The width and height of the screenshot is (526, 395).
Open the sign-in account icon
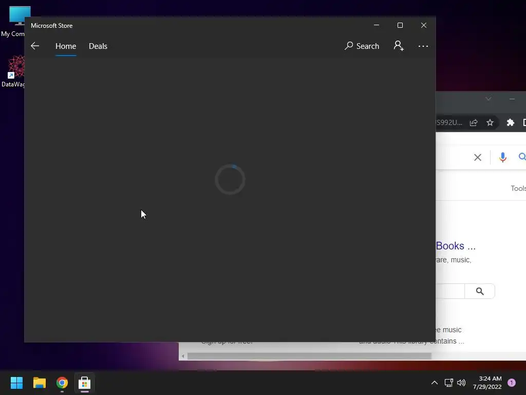pos(399,46)
